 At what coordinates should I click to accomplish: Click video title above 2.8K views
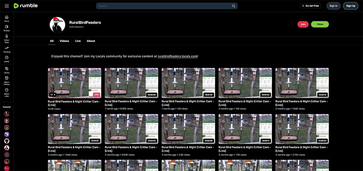(188, 149)
